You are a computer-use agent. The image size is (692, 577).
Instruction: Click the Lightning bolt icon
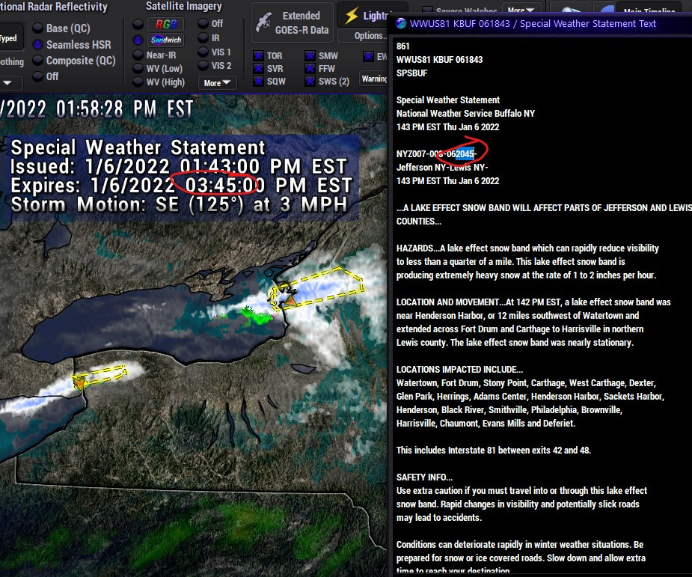[x=351, y=16]
